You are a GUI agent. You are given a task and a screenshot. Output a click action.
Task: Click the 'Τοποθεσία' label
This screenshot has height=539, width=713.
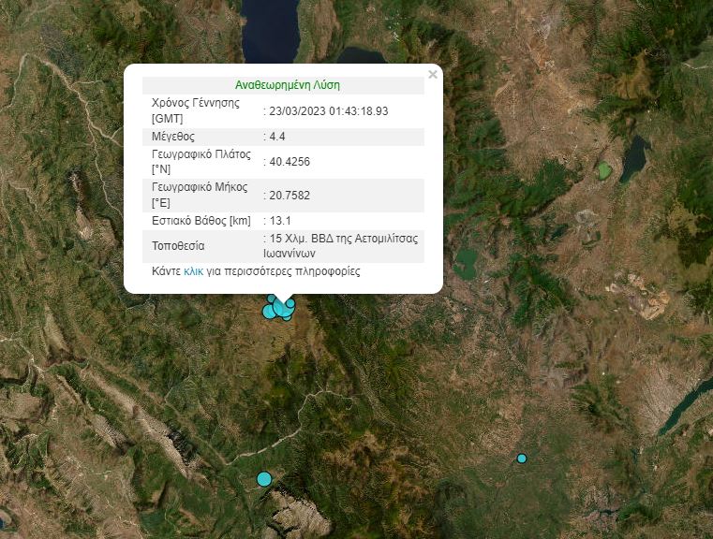coord(178,246)
